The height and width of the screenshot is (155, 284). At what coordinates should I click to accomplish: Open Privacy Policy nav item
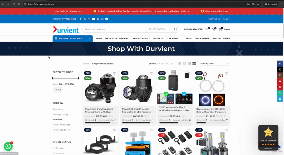click(x=141, y=38)
